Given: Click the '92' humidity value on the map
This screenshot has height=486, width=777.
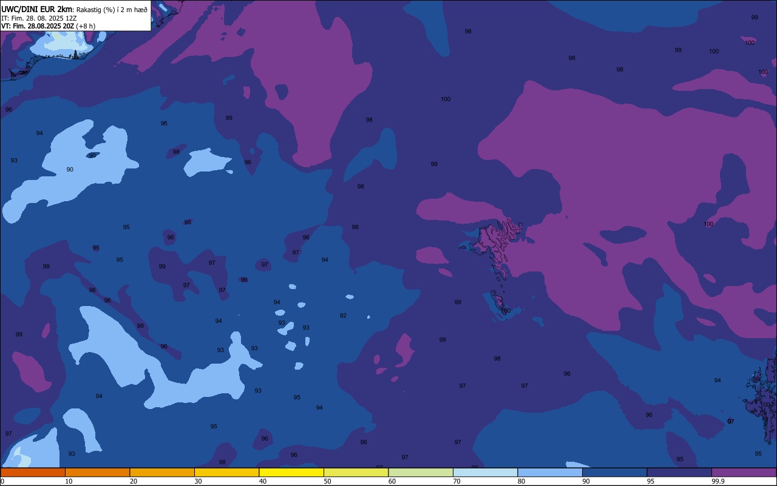Looking at the screenshot, I should coord(343,316).
